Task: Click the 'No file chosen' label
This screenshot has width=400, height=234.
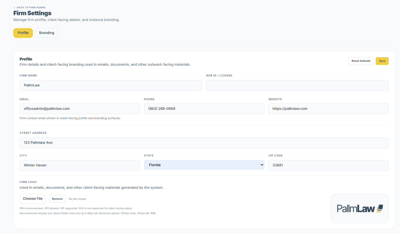Action: click(78, 199)
